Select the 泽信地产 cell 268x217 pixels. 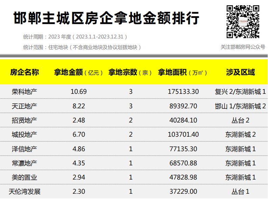click(24, 149)
